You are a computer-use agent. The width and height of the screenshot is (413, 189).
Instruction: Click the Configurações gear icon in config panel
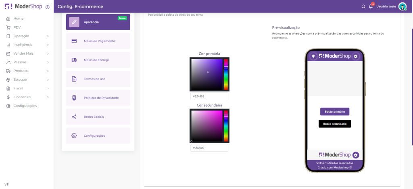(74, 136)
